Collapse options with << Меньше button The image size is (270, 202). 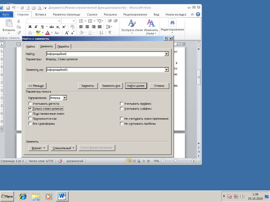pyautogui.click(x=36, y=86)
